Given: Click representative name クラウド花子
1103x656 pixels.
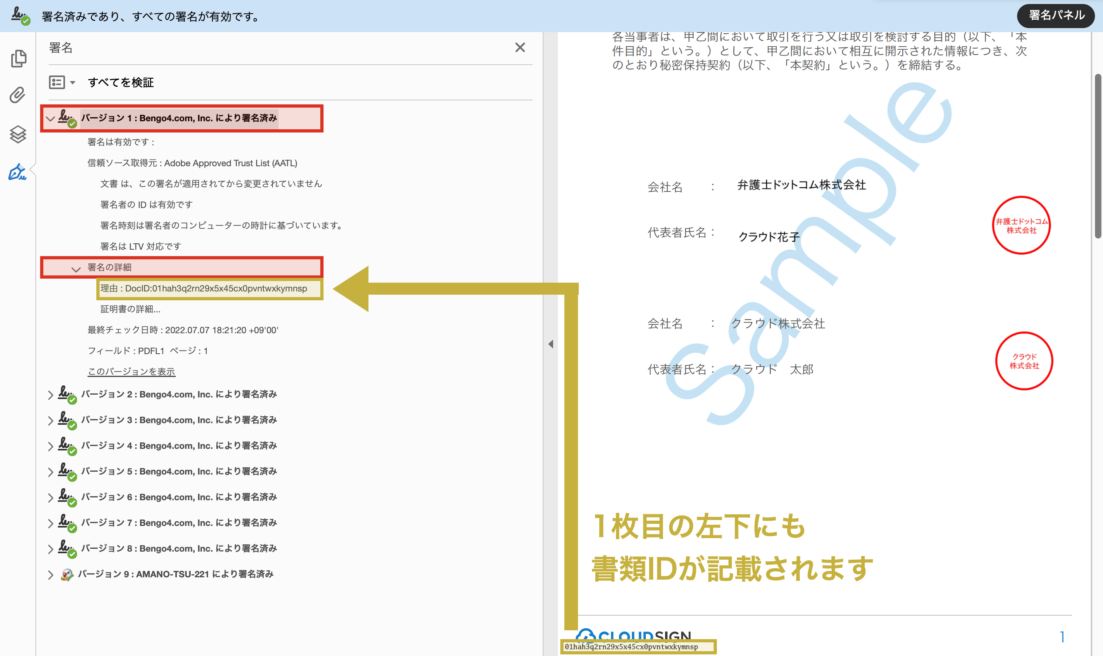Looking at the screenshot, I should click(769, 237).
